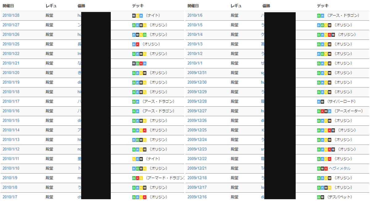This screenshot has height=201, width=370.
Task: Click (アーマード・ドラゴン) deck name in 2010/1/9 row
Action: pos(165,178)
